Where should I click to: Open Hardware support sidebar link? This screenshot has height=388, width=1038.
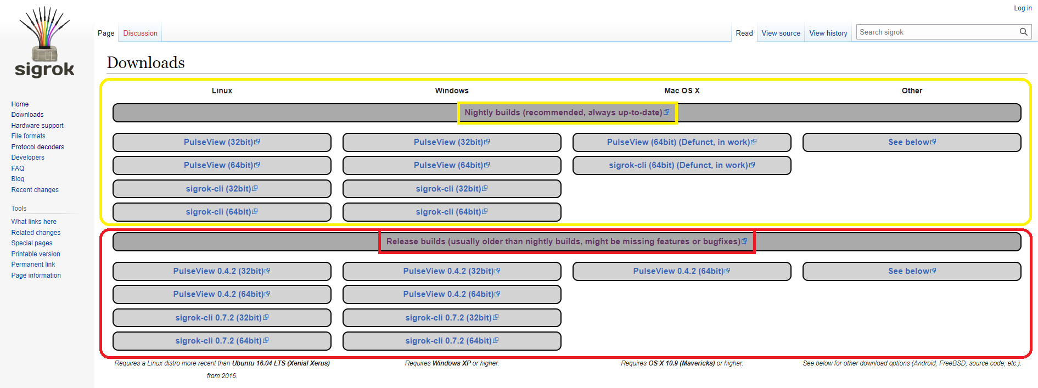(x=37, y=126)
